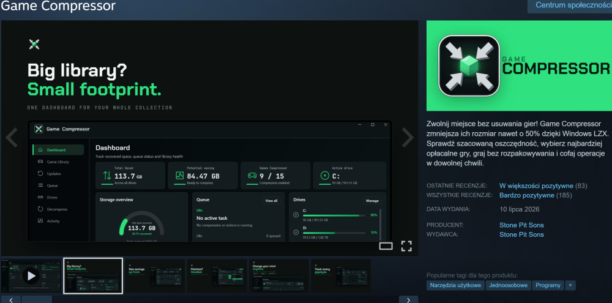This screenshot has width=612, height=303.
Task: Open the Stone Pit Sons producent link
Action: [521, 225]
